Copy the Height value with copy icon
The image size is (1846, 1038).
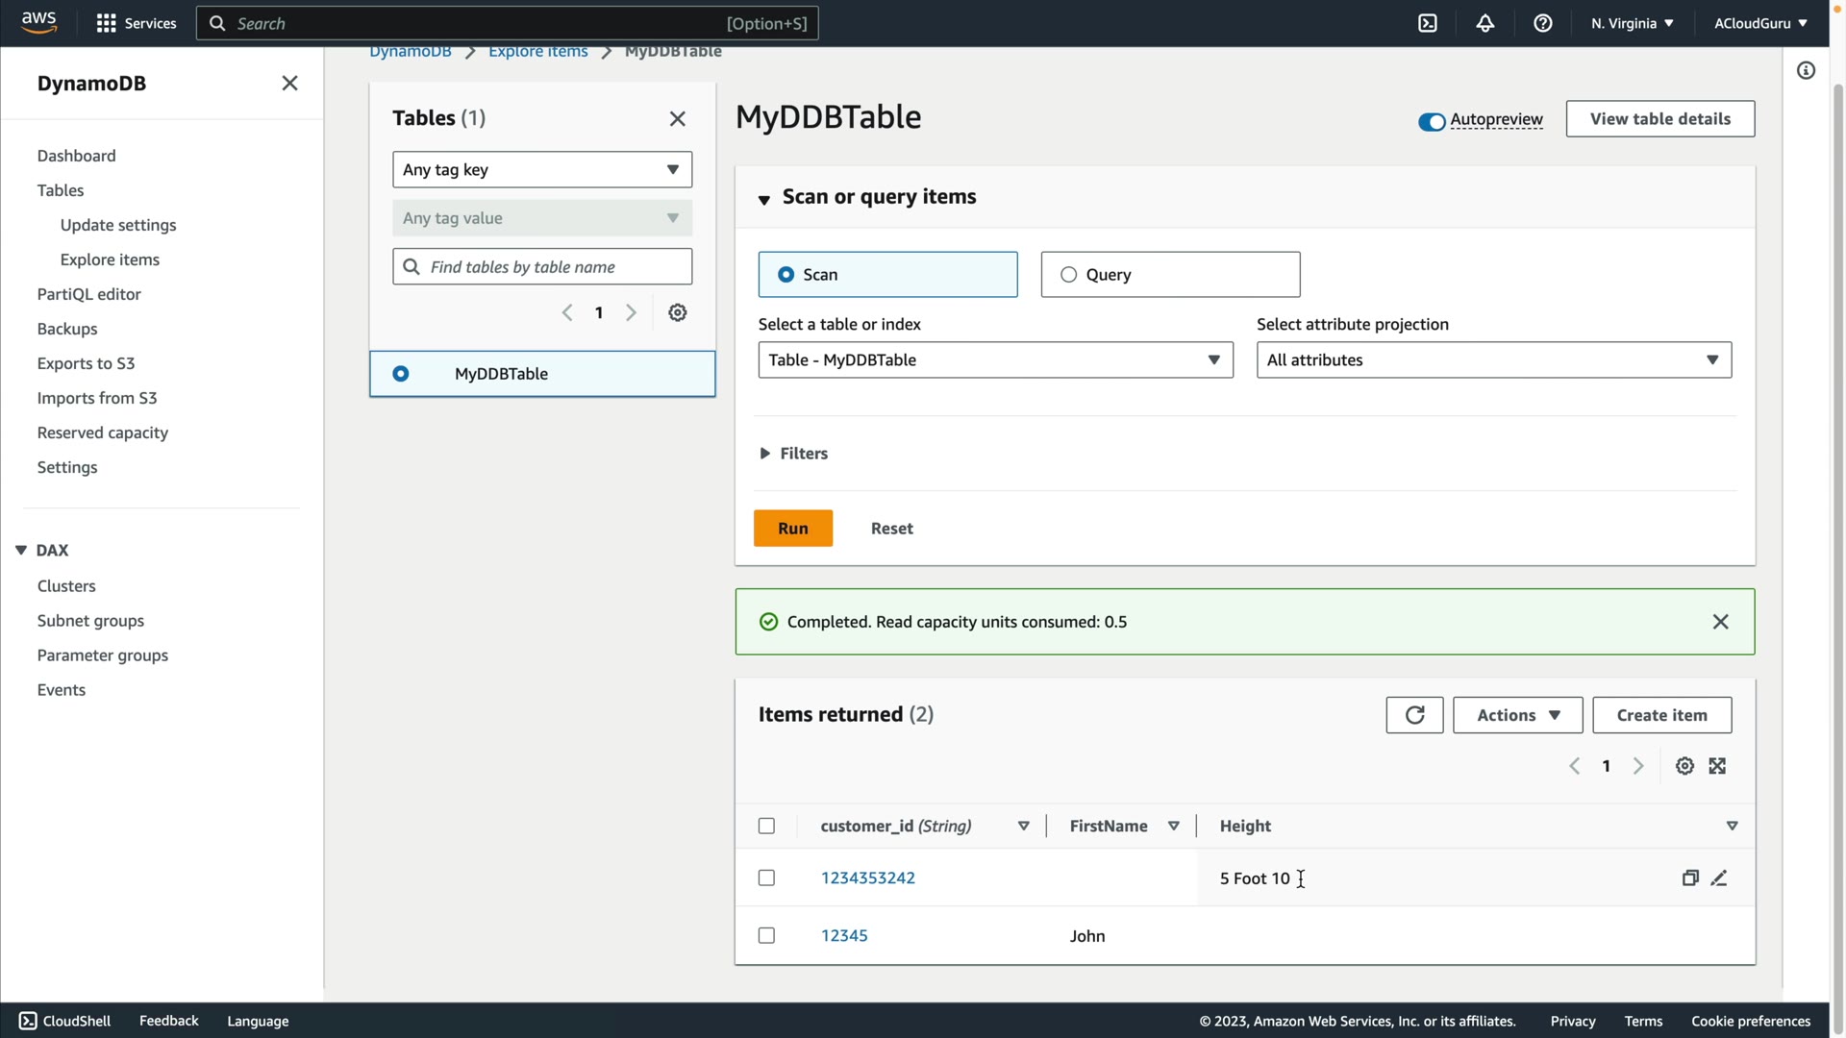coord(1690,878)
